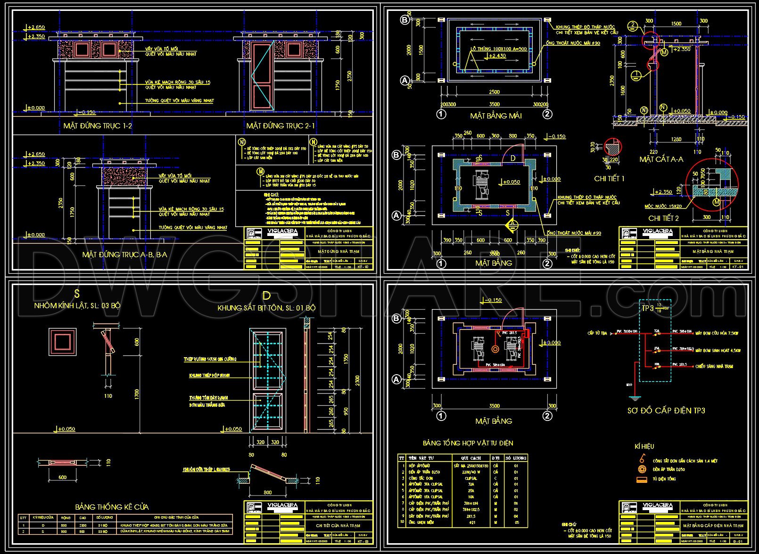This screenshot has height=554, width=759.
Task: Select the 25A breaker symbol in TP3 diagram
Action: click(657, 351)
